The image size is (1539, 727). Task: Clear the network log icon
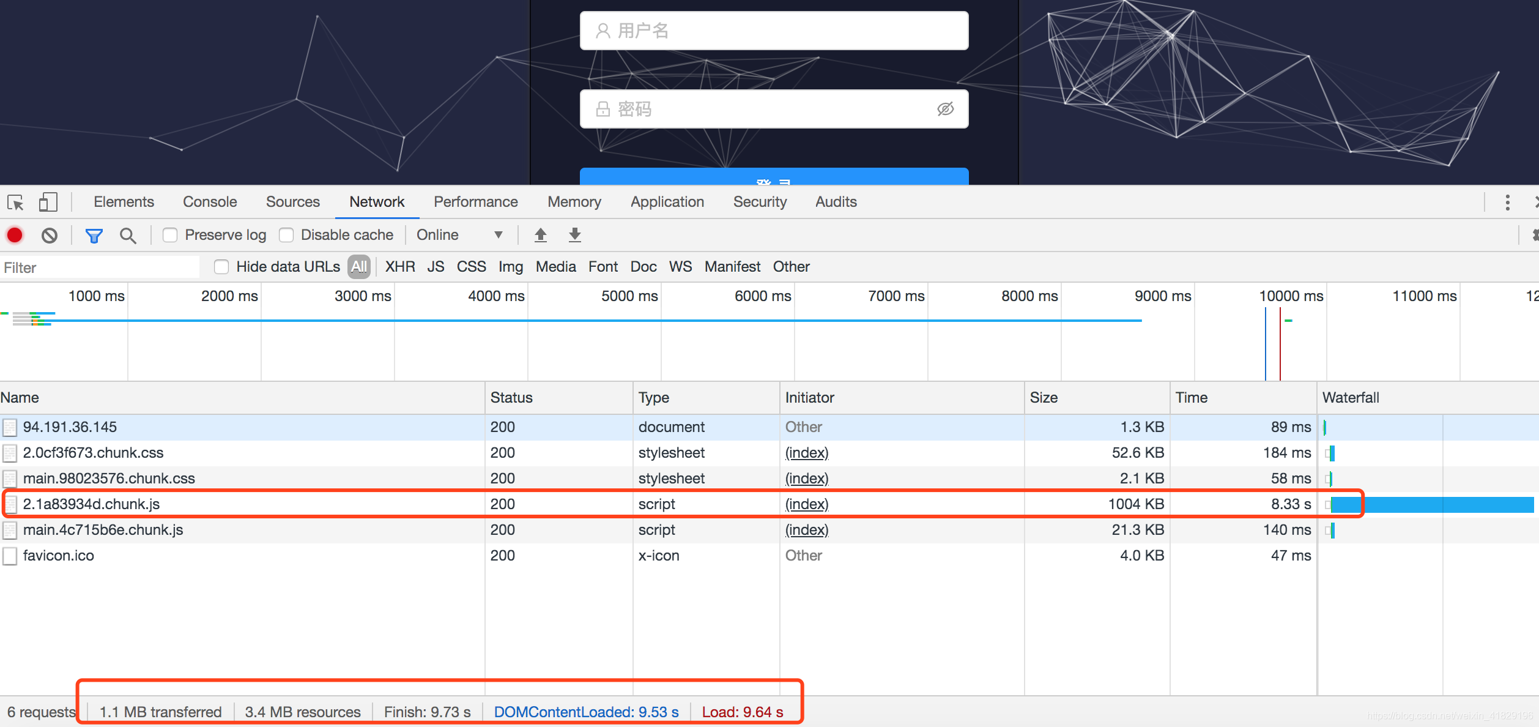(x=50, y=235)
